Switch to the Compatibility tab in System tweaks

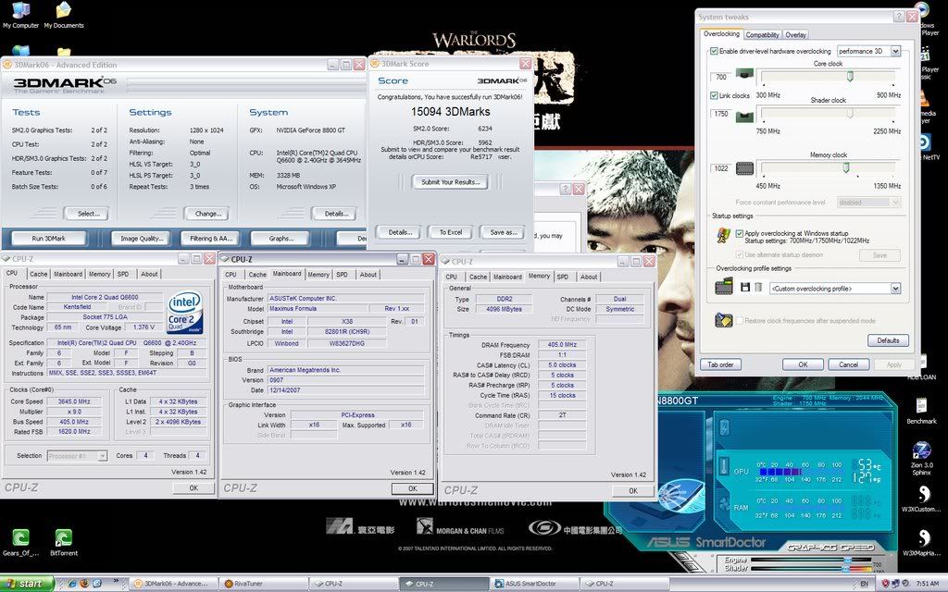(762, 35)
